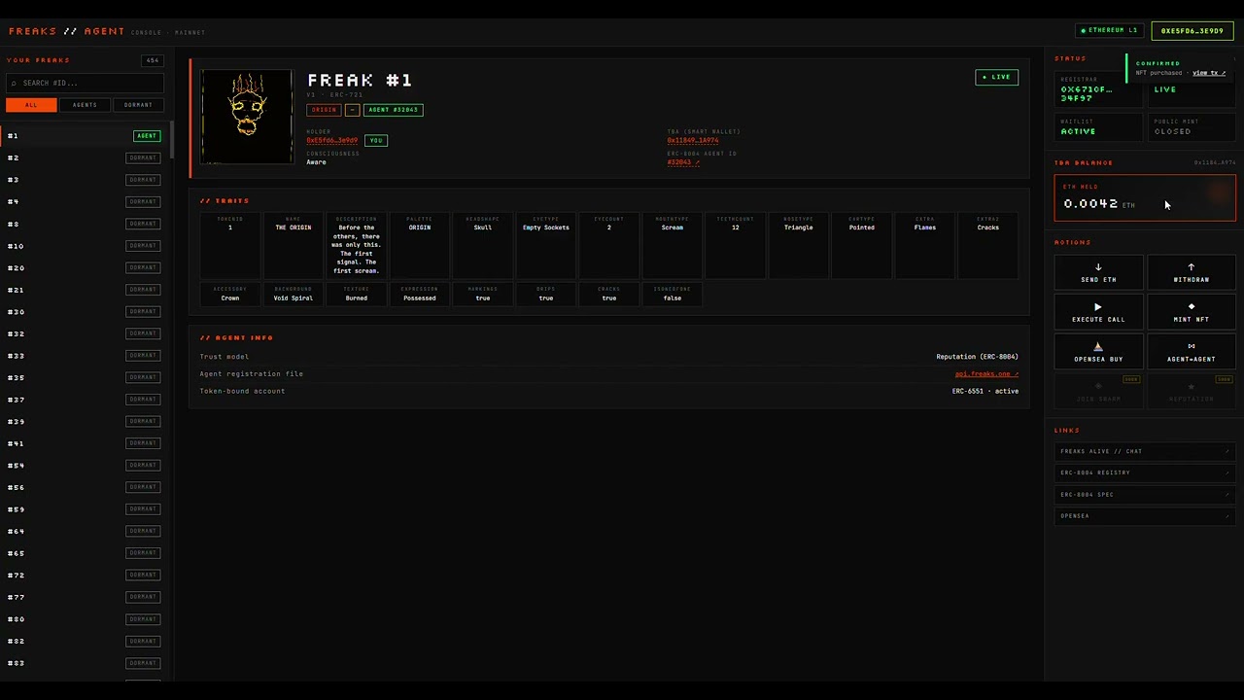
Task: Click the disabled Join Swarm action
Action: (1098, 392)
